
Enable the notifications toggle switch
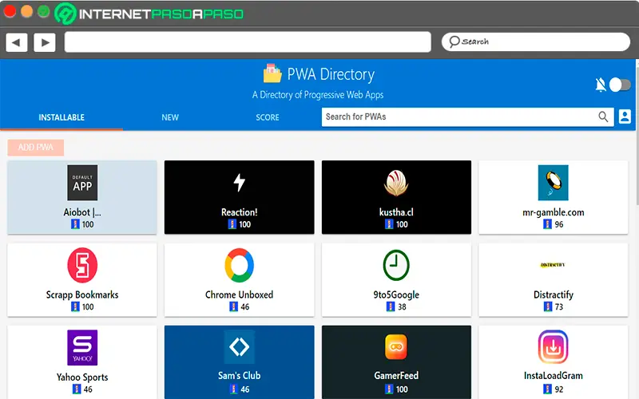(x=620, y=85)
